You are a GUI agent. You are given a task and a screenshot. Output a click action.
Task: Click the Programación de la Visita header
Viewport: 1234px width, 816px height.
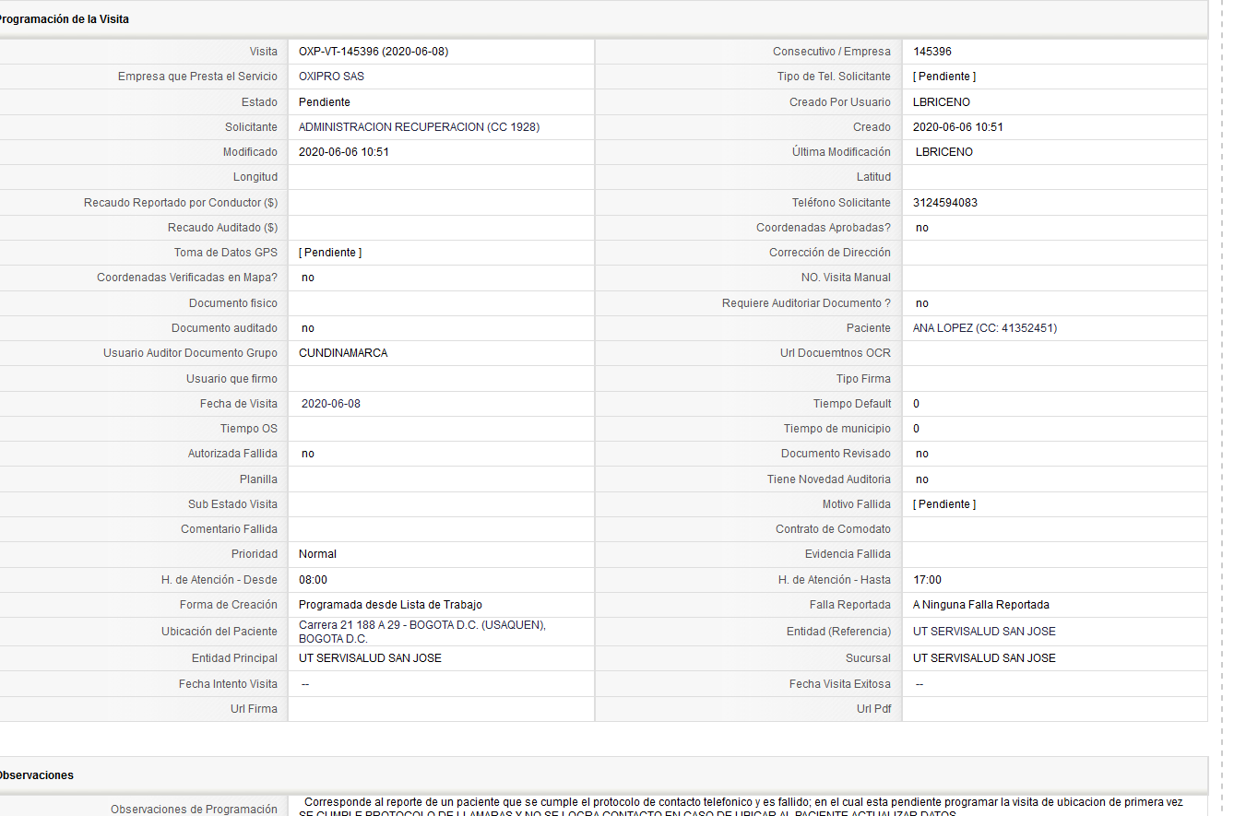[63, 19]
